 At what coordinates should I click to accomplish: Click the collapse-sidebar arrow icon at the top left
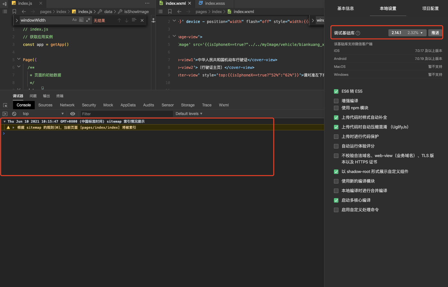pyautogui.click(x=4, y=4)
